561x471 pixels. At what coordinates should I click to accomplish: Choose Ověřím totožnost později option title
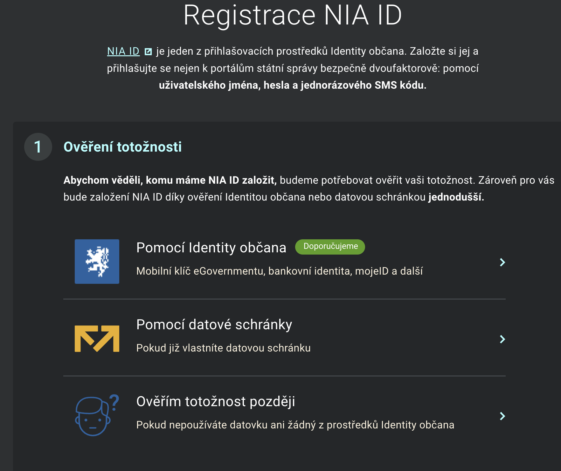coord(216,401)
